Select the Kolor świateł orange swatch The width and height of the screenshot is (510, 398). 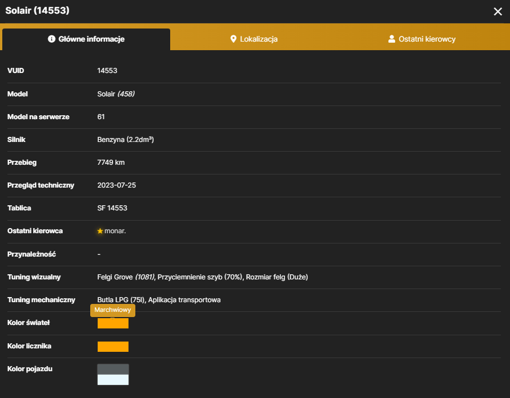pyautogui.click(x=113, y=323)
